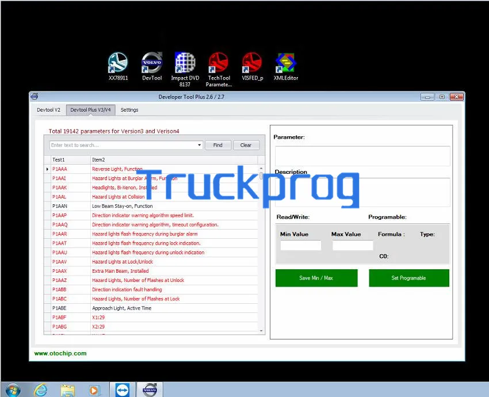Click the Test1 column header
Image resolution: width=489 pixels, height=397 pixels.
[x=71, y=160]
